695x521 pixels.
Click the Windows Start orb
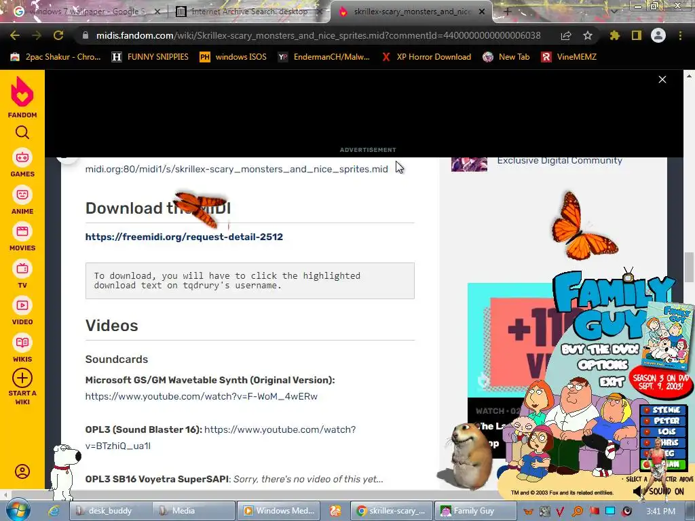(18, 510)
